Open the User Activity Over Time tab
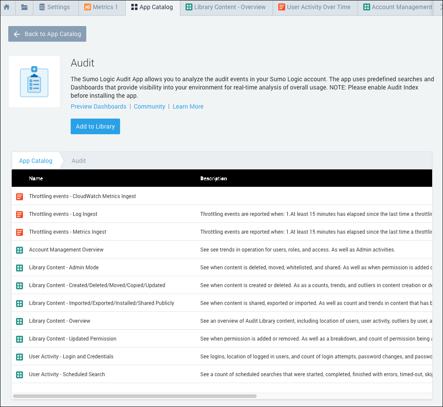The height and width of the screenshot is (407, 443). [315, 7]
